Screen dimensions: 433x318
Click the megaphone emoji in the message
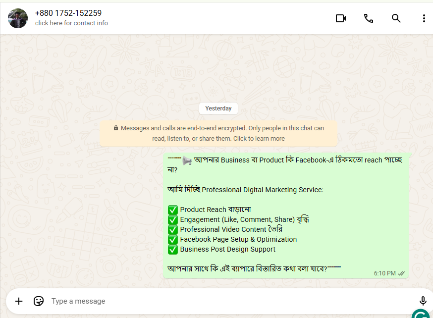tap(187, 160)
